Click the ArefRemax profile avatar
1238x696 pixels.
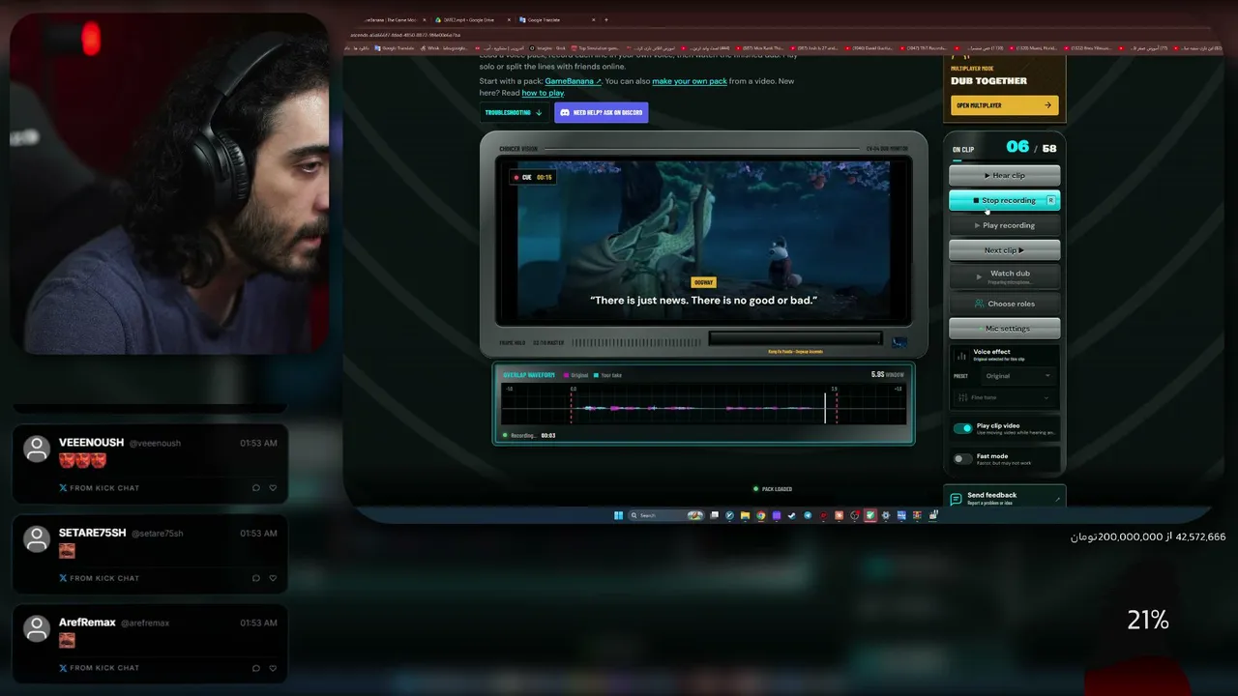37,628
